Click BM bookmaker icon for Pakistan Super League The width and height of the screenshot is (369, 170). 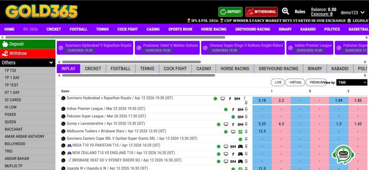pos(240,117)
